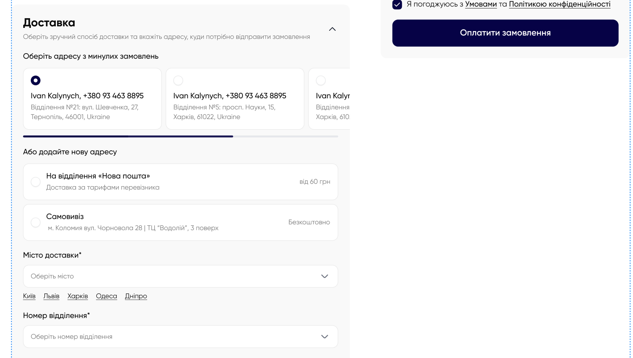Open the Оберіть номер відділення dropdown
This screenshot has width=633, height=358.
[180, 336]
